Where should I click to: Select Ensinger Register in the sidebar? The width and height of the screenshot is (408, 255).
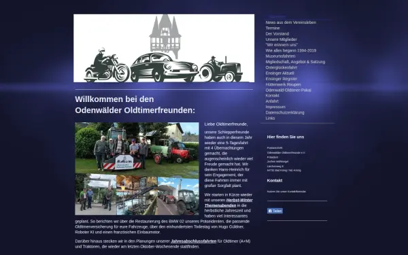(282, 79)
